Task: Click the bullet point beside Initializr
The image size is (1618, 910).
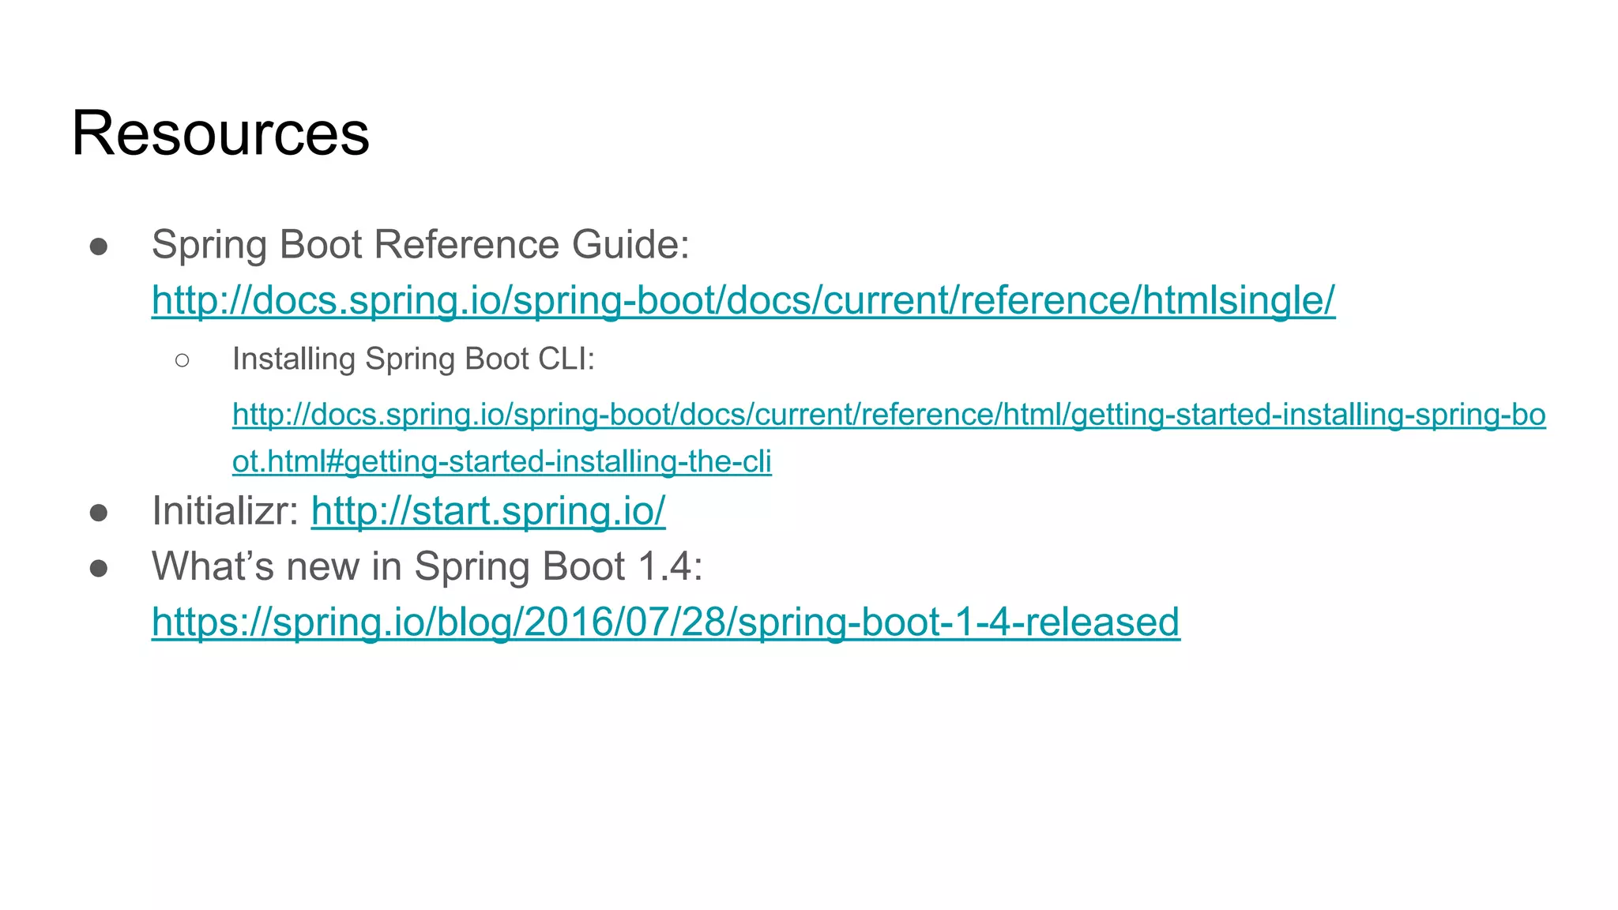Action: tap(99, 513)
